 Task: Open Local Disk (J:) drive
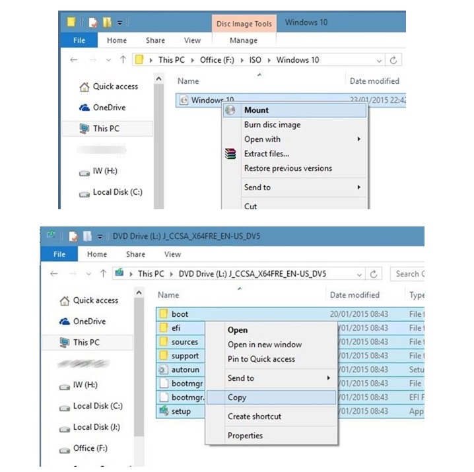click(x=90, y=427)
